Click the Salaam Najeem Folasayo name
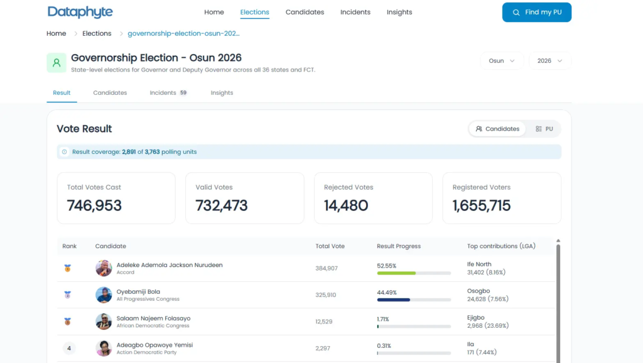This screenshot has width=643, height=363. coord(153,318)
